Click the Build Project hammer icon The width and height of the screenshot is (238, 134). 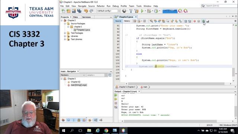click(x=131, y=11)
